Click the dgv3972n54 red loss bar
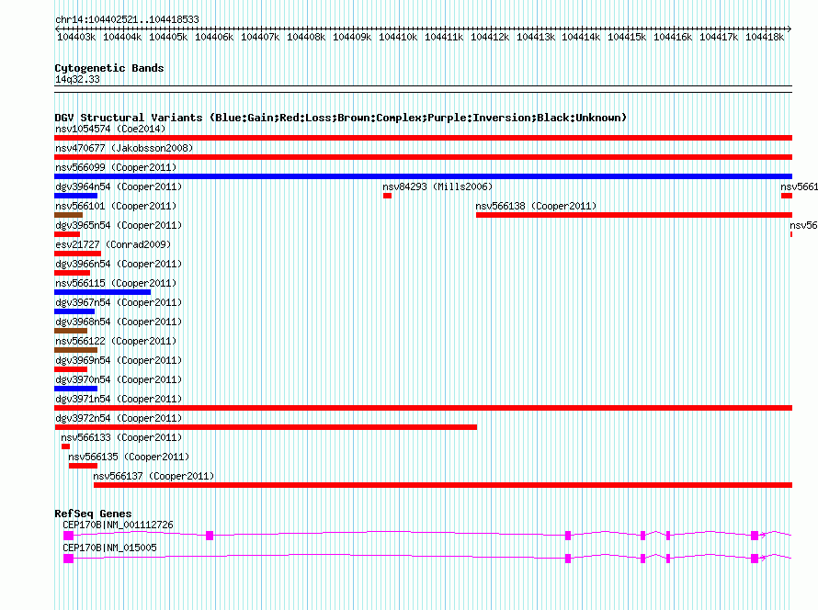Screen dimensions: 818x610 [x=266, y=427]
